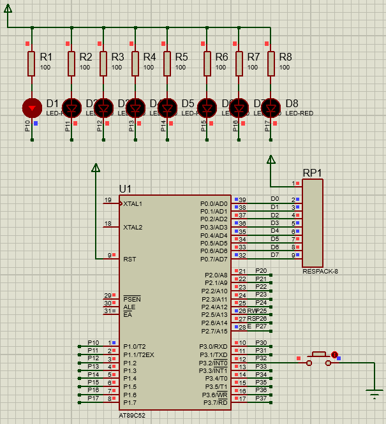Select power terminal feeding the LED rail
386x424 pixels.
[x=8, y=8]
